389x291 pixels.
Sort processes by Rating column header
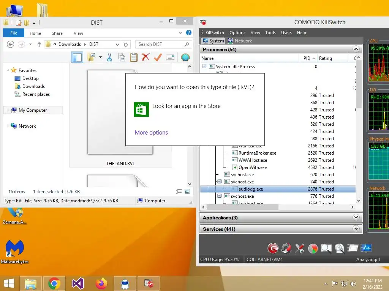(x=332, y=58)
